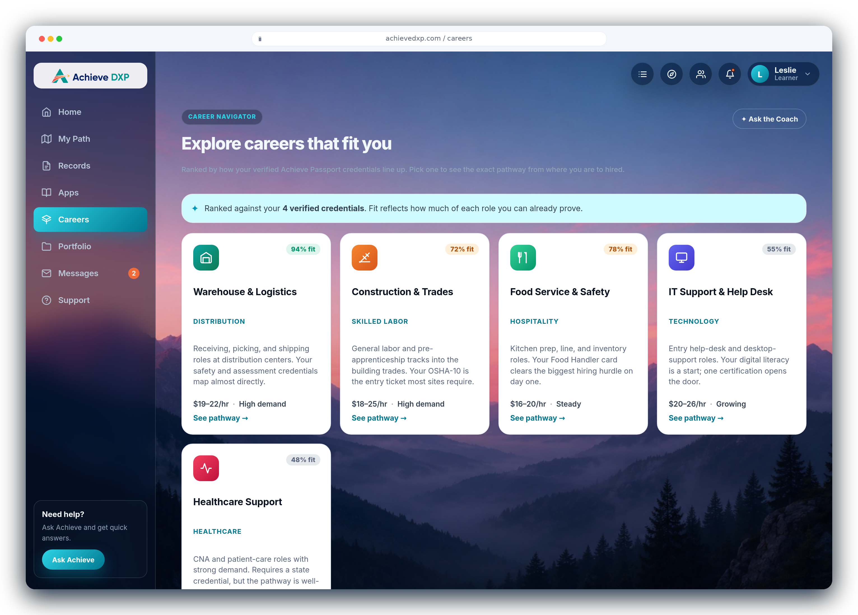Click the HEALTHCARE category label
Screen dimensions: 858x615
click(x=217, y=531)
